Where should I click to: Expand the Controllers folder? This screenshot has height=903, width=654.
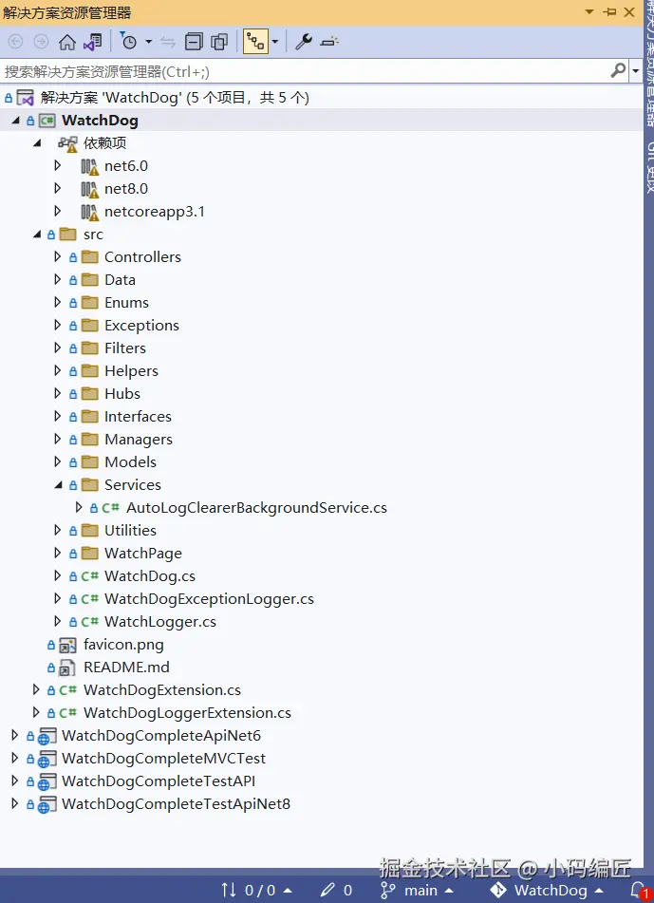tap(57, 257)
